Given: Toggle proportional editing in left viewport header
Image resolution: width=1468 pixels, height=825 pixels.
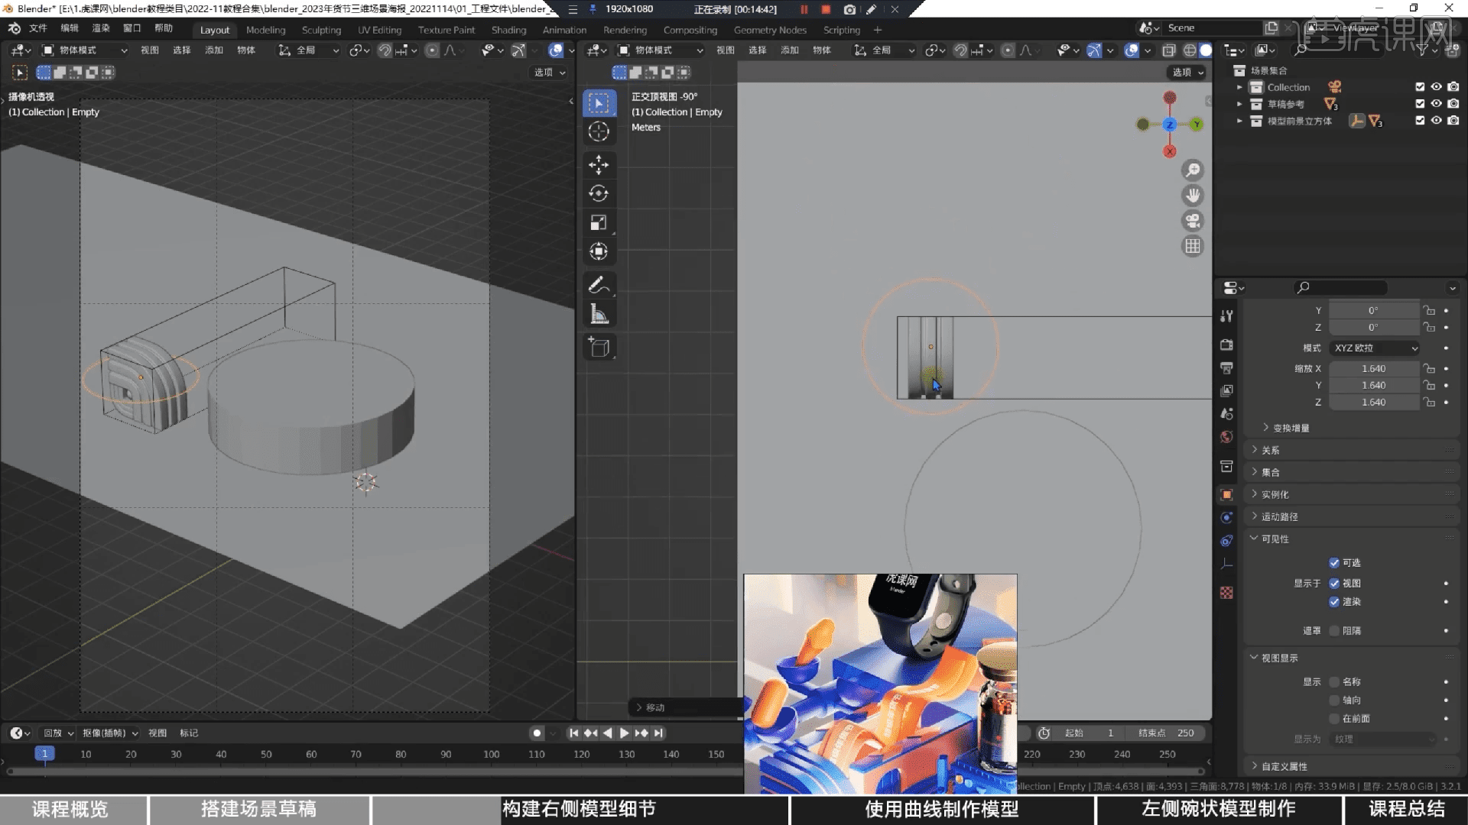Looking at the screenshot, I should (432, 50).
